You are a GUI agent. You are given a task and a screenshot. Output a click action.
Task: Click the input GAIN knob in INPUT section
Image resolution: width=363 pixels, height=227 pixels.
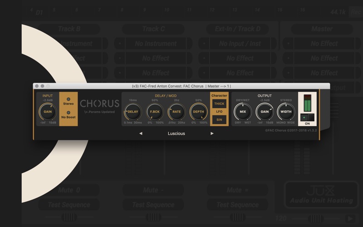click(48, 112)
